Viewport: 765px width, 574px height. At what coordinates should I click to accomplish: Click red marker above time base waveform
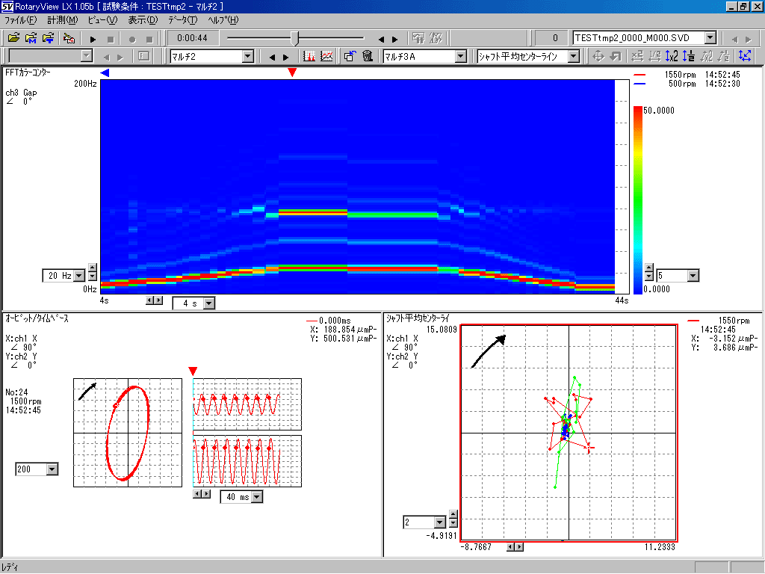[x=193, y=371]
